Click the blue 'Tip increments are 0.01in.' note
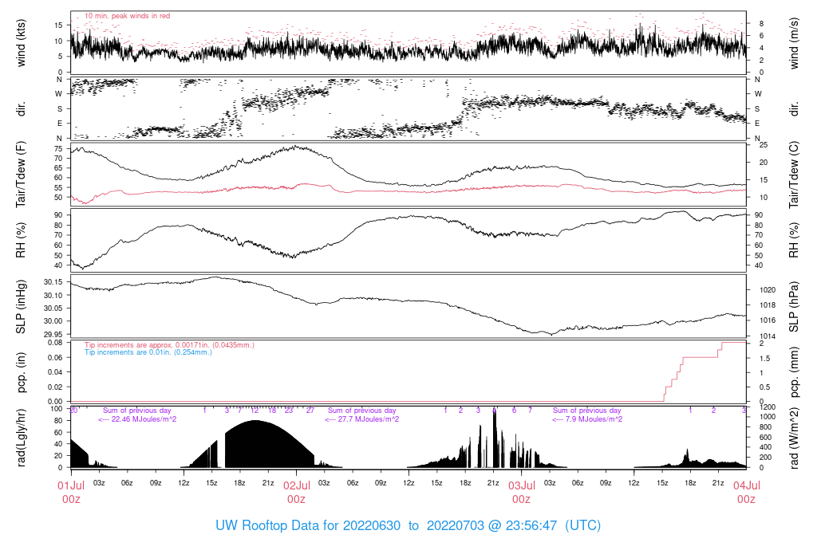 148,352
